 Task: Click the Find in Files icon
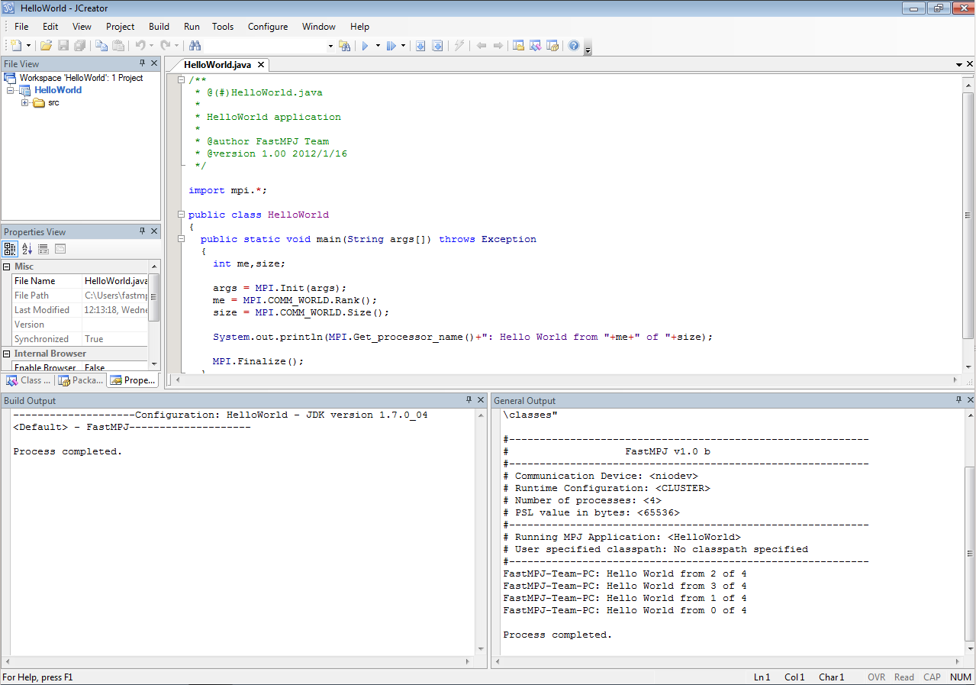[x=344, y=46]
